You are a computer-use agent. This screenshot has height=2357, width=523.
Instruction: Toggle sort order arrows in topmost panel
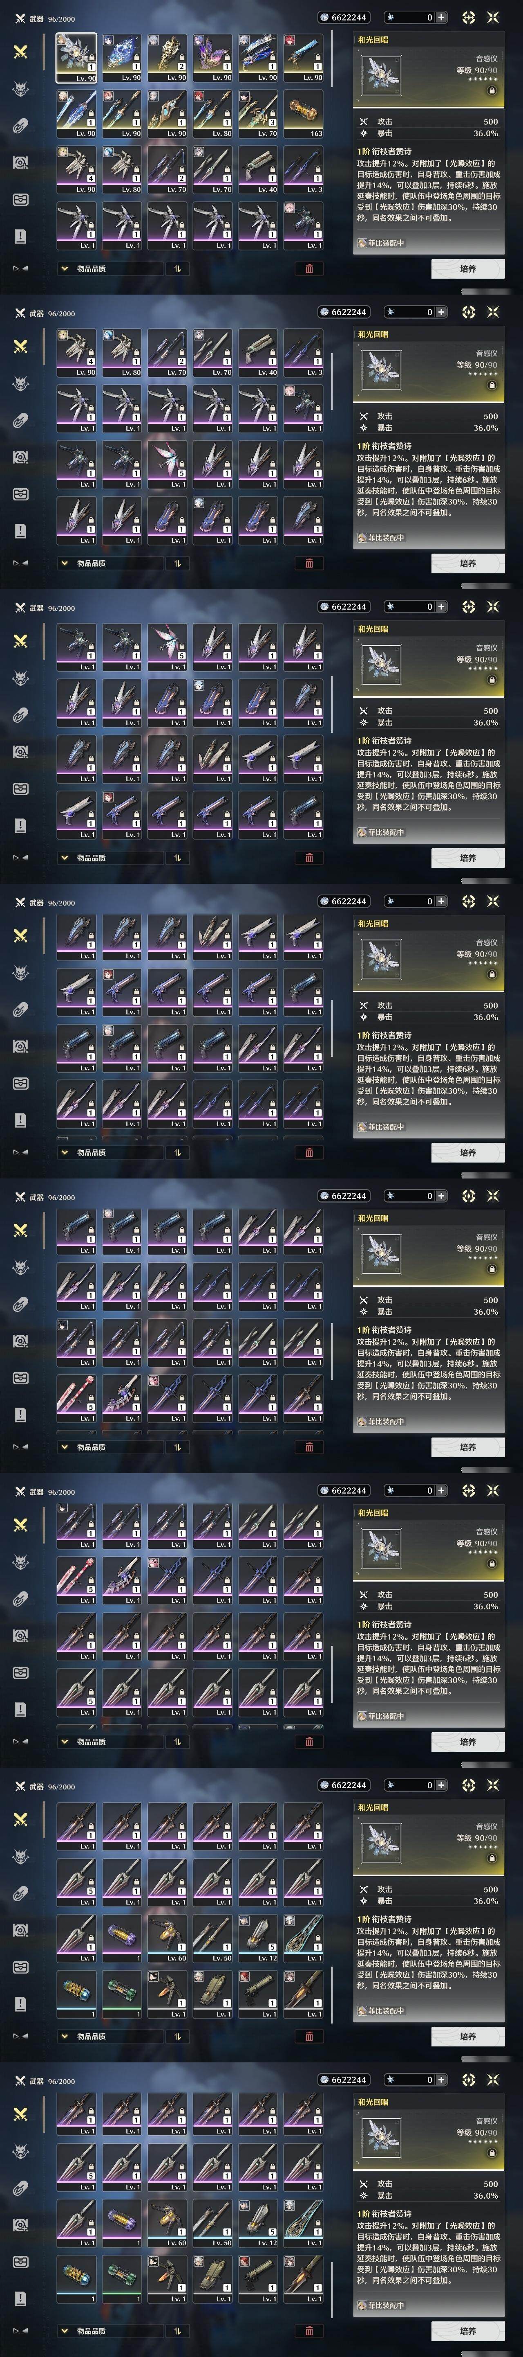tap(177, 269)
